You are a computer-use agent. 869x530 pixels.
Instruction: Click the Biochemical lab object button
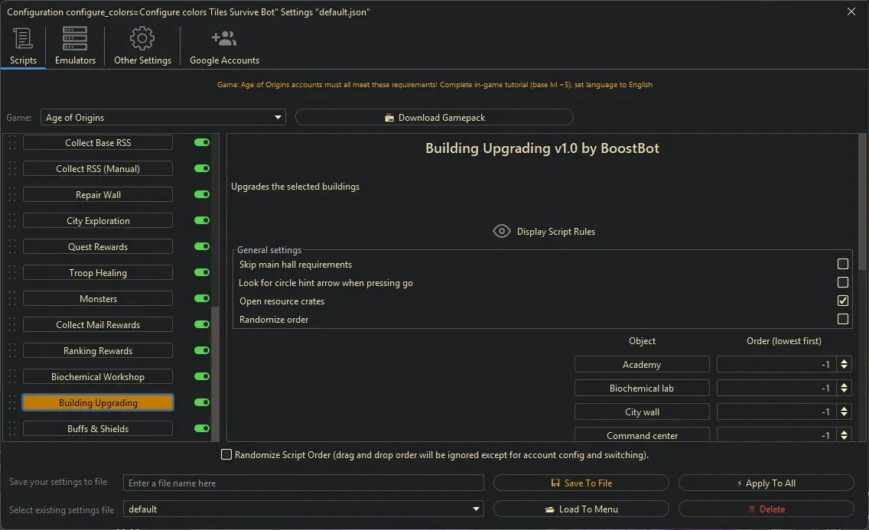(642, 388)
